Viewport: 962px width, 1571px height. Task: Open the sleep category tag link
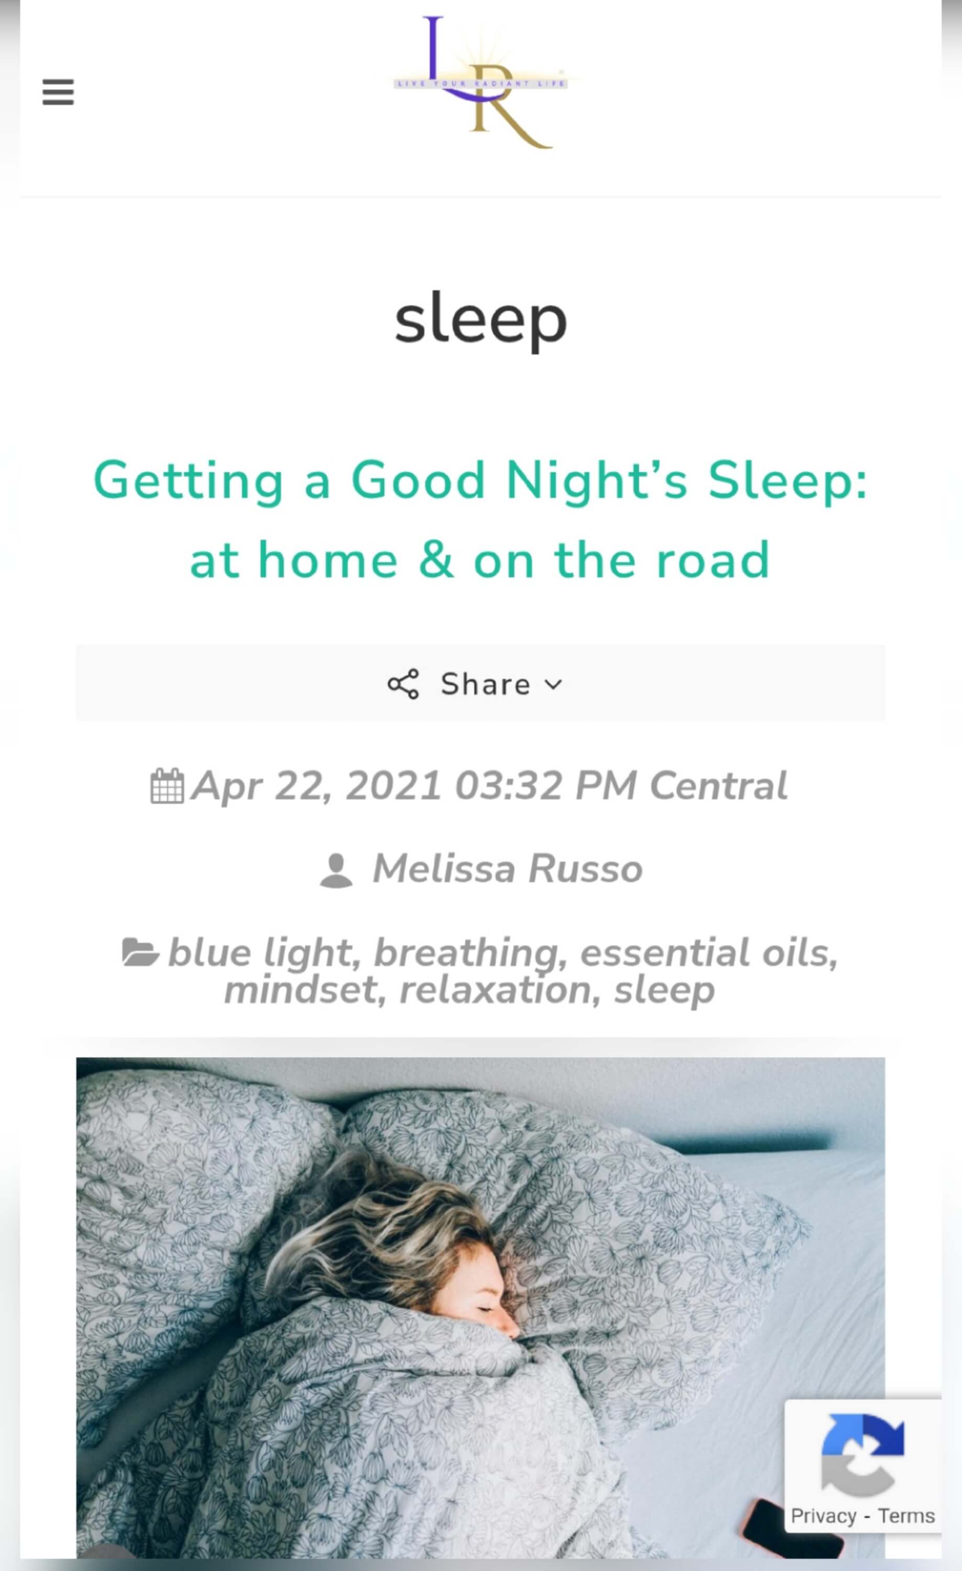(x=663, y=990)
